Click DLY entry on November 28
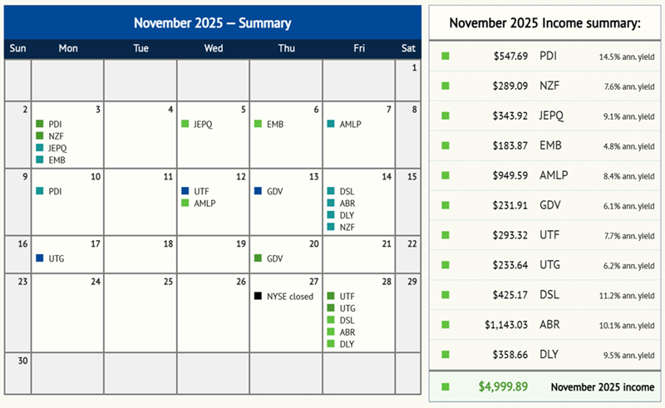This screenshot has height=408, width=665. coord(347,344)
